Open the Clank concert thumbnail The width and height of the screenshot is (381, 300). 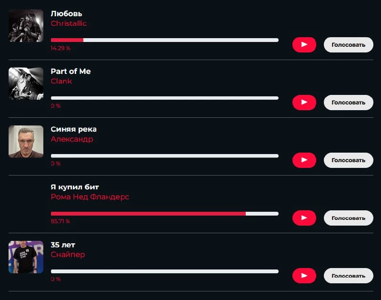[26, 83]
